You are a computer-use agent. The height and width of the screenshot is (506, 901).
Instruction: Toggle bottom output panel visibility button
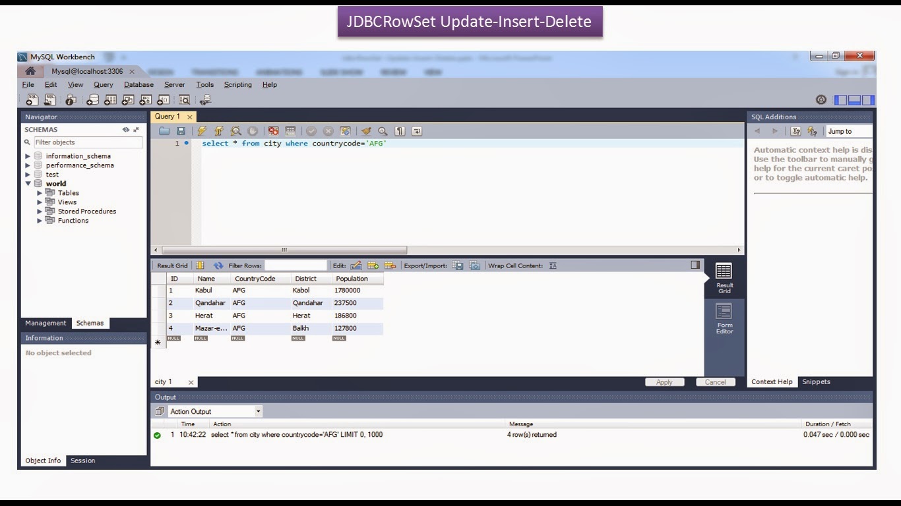point(854,100)
